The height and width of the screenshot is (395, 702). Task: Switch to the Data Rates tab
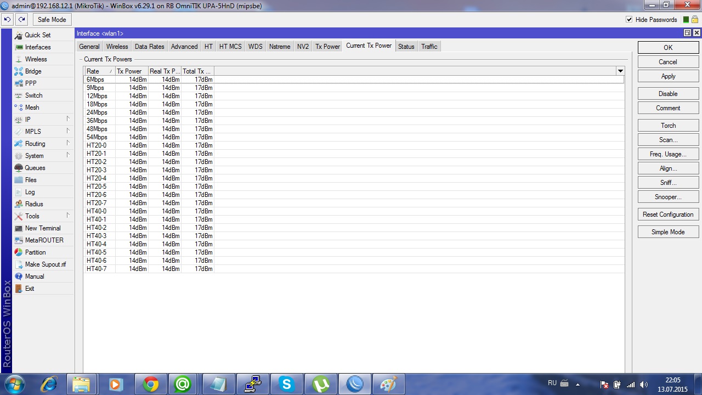tap(149, 47)
